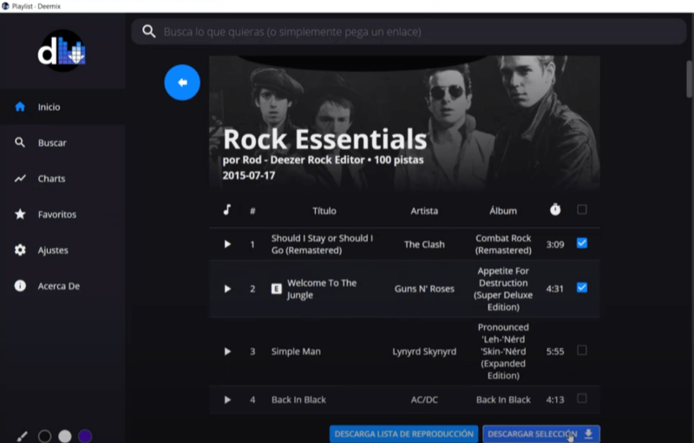Open Appetite For Destruction album link
694x443 pixels.
(503, 289)
